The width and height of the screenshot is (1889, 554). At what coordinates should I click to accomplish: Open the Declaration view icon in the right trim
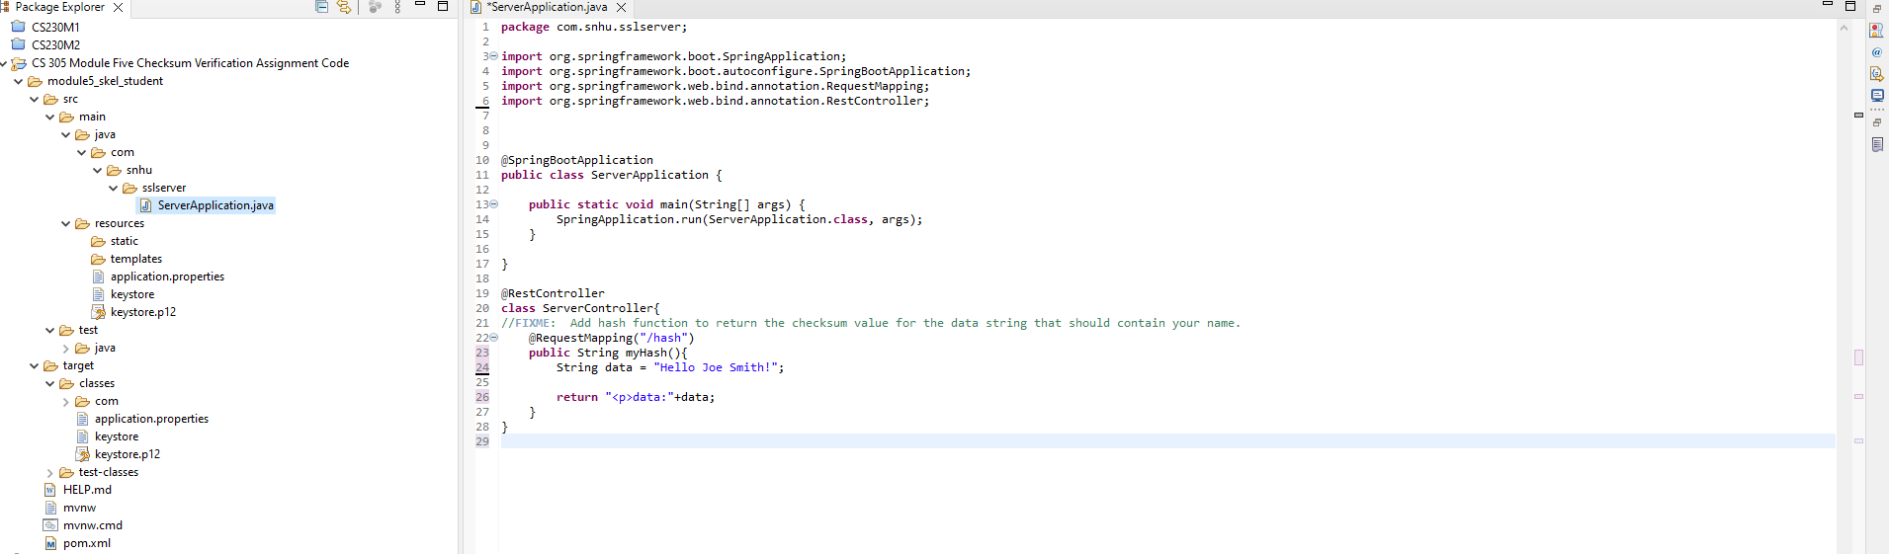coord(1876,74)
